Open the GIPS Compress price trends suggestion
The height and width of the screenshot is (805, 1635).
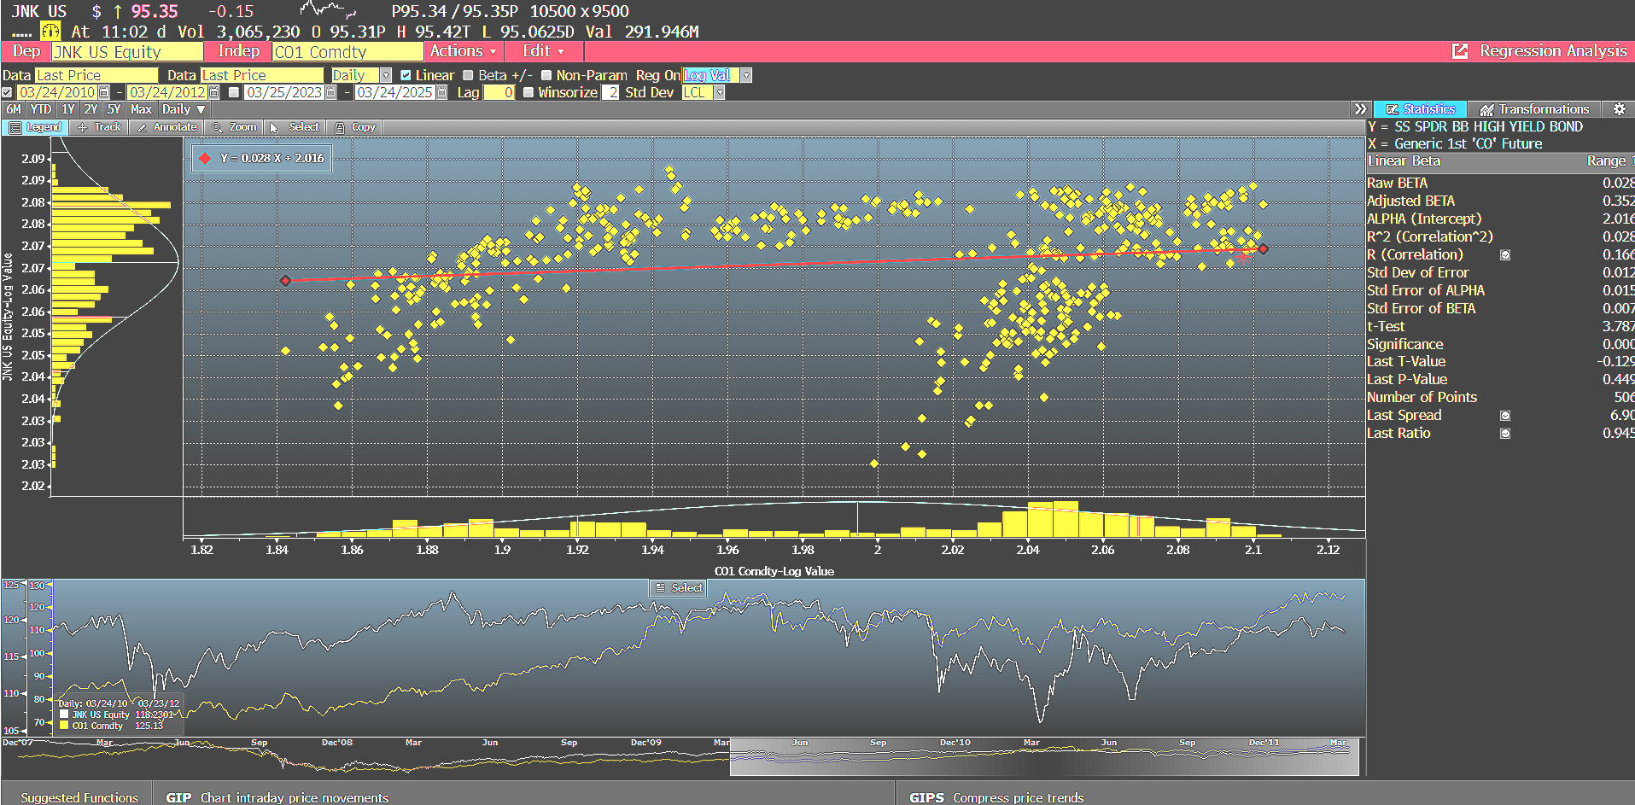(996, 797)
